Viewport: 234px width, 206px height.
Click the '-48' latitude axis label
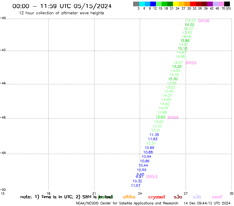coord(3,153)
